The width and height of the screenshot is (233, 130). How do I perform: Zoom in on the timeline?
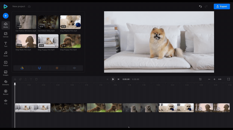[214, 79]
